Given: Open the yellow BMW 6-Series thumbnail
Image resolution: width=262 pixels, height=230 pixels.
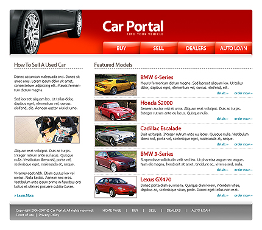Looking at the screenshot, I should pos(116,85).
